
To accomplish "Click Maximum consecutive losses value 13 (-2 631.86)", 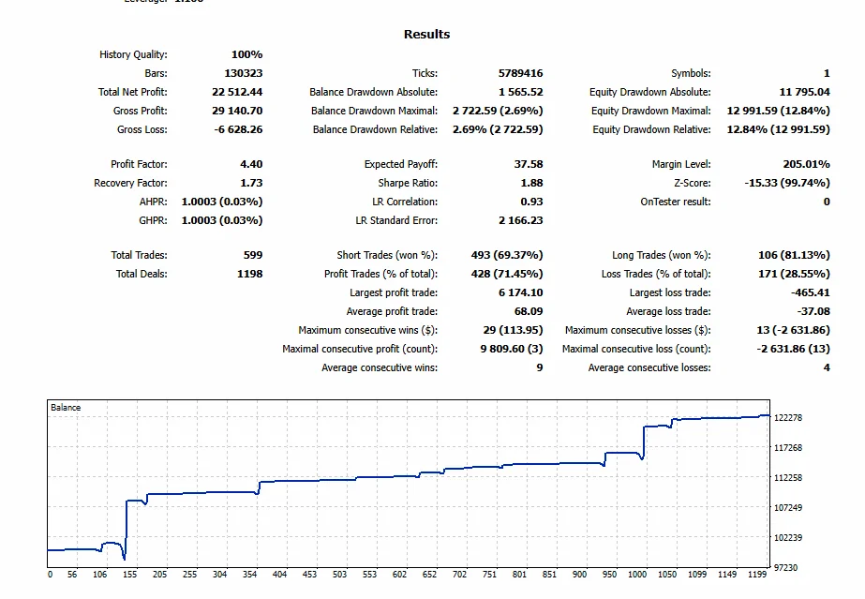I will click(x=793, y=330).
